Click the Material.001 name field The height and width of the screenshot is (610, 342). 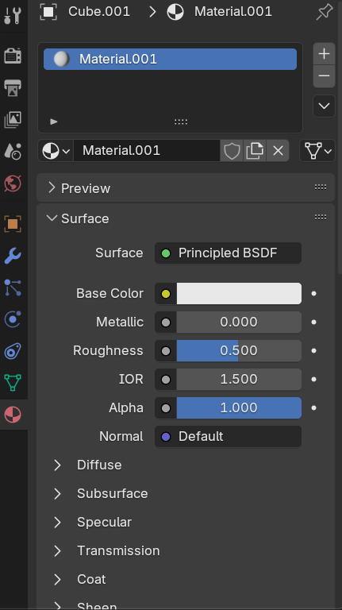147,151
